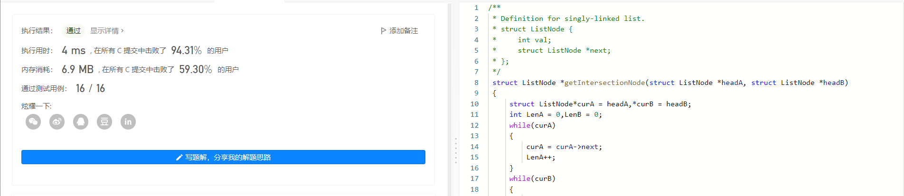Click the 执行结果 label
This screenshot has height=196, width=904.
(37, 31)
